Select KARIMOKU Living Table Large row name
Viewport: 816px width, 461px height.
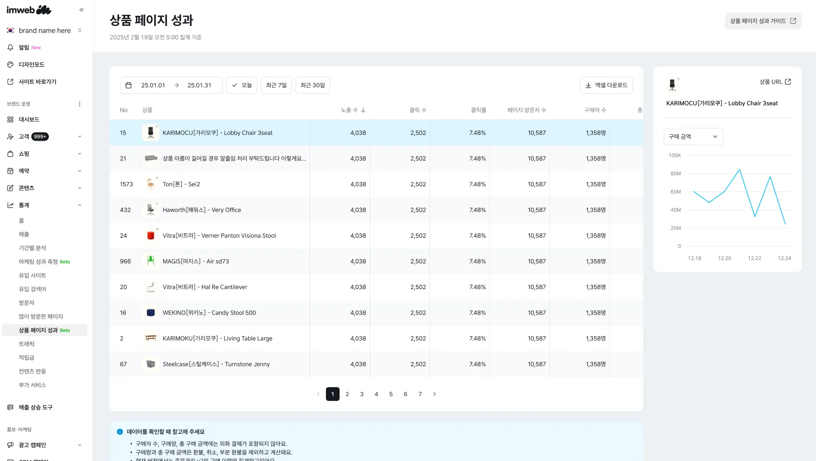point(217,339)
